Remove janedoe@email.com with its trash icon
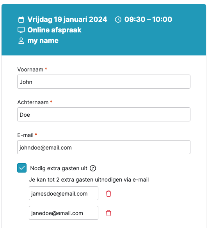This screenshot has width=208, height=228. tap(108, 213)
